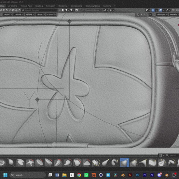
Task: Click the brush shelf display grid icon
Action: pyautogui.click(x=161, y=155)
